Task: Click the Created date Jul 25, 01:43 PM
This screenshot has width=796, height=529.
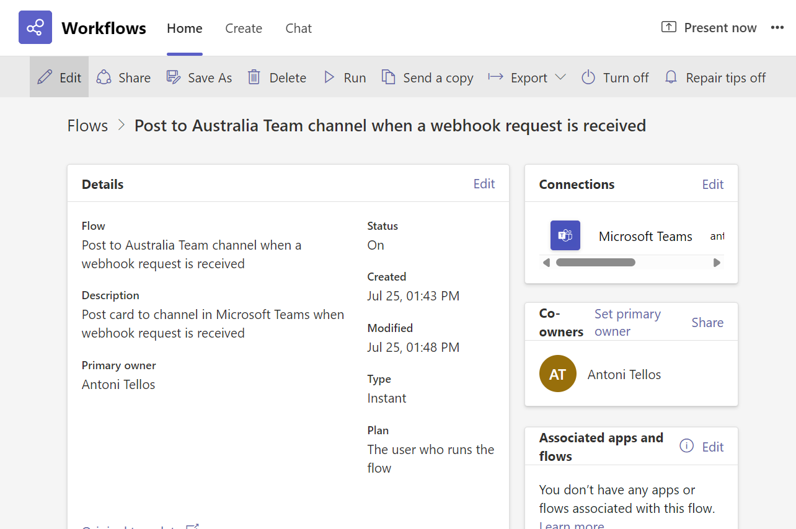Action: pyautogui.click(x=413, y=295)
